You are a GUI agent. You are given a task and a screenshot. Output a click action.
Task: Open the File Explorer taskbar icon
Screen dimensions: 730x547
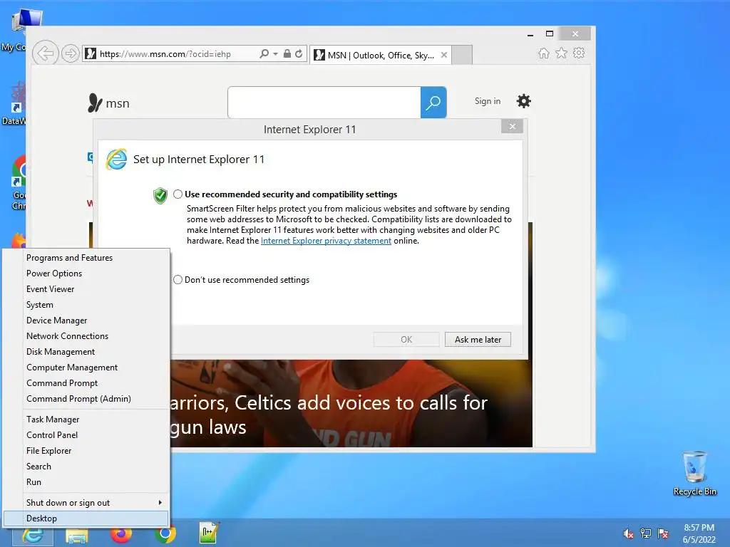(77, 536)
